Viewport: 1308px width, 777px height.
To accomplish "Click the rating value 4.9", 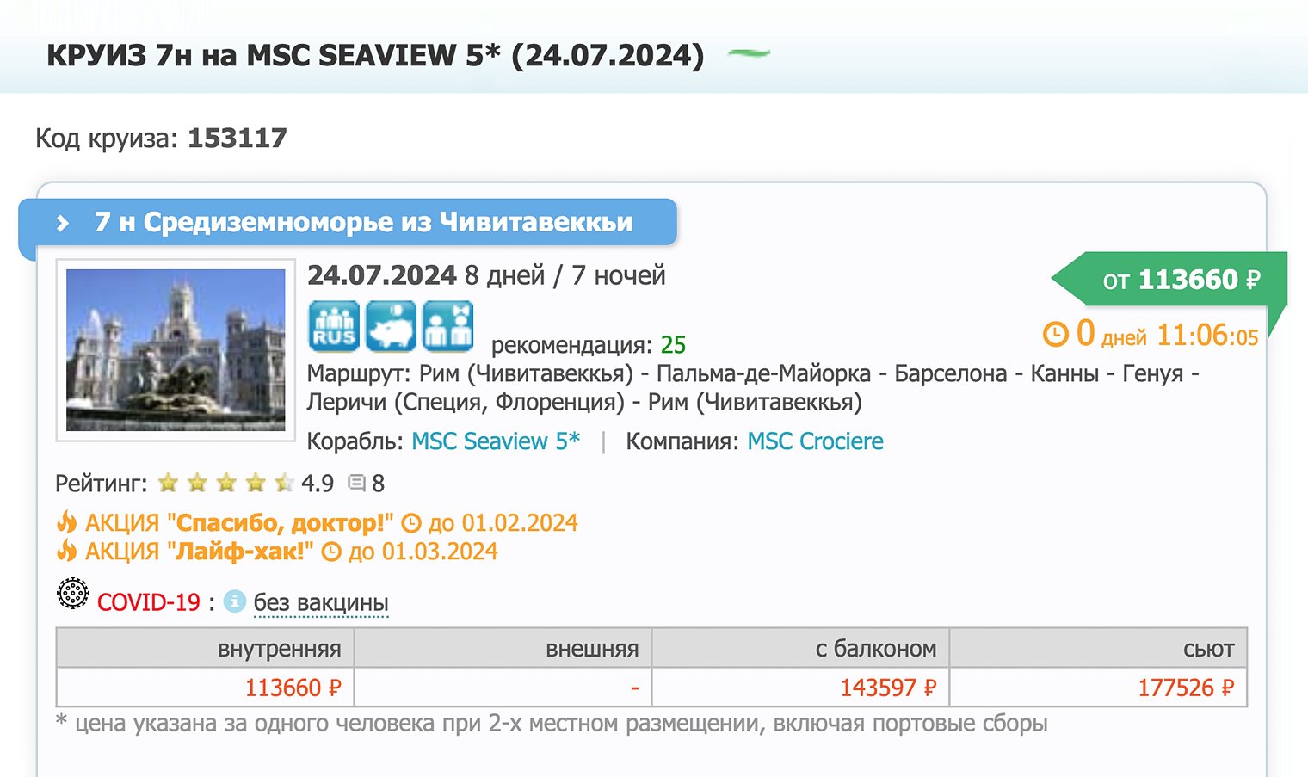I will [318, 483].
